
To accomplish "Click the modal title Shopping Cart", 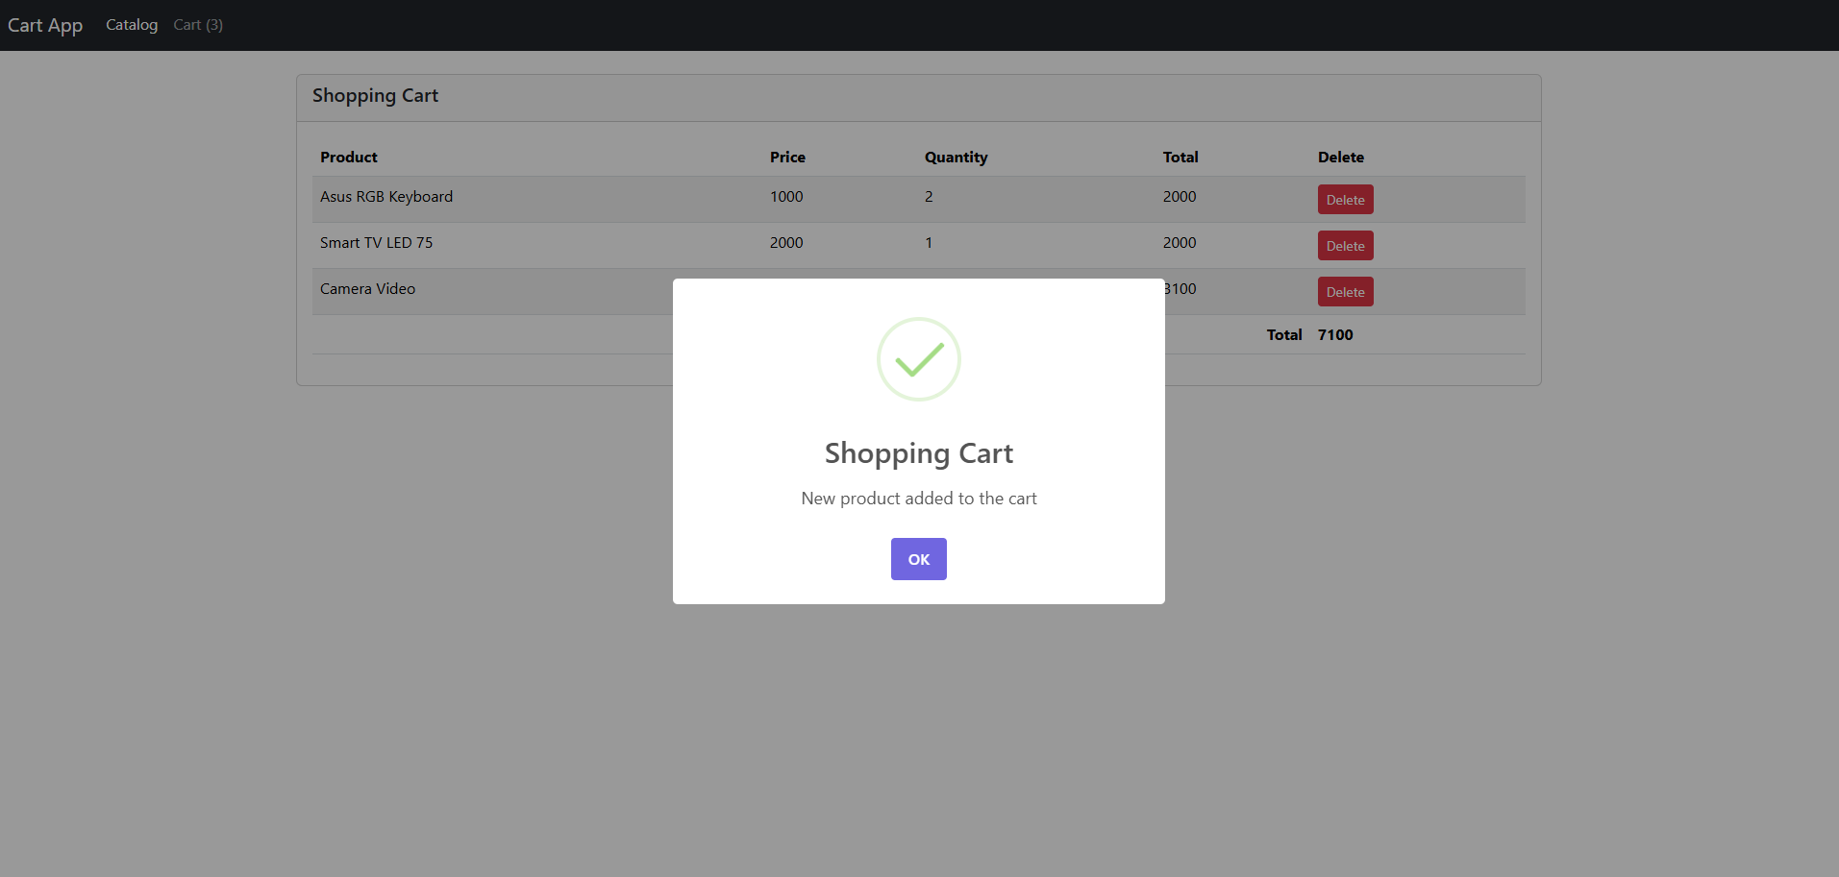I will 918,453.
